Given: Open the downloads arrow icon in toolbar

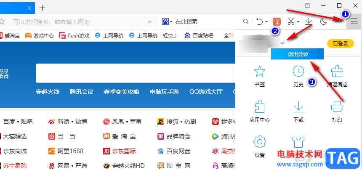Looking at the screenshot, I should pyautogui.click(x=309, y=22).
